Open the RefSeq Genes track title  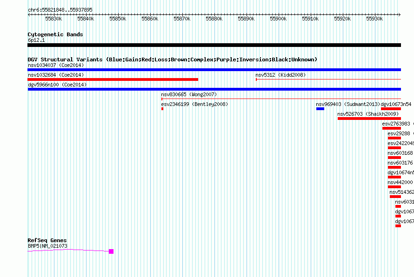(47, 240)
